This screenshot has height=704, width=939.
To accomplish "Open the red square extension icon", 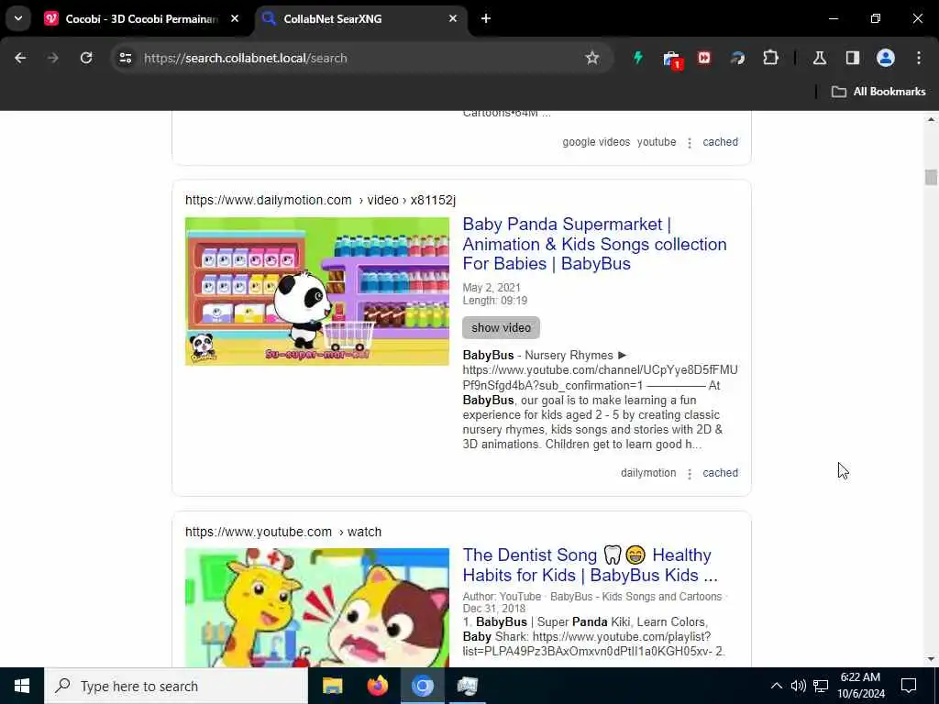I will (x=704, y=58).
